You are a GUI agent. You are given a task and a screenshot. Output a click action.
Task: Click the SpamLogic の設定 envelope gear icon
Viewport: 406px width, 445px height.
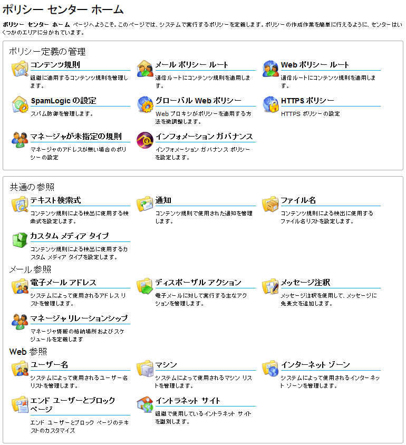click(x=20, y=104)
